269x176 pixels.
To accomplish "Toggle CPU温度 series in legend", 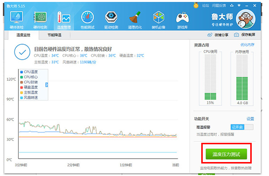I will coord(29,72).
